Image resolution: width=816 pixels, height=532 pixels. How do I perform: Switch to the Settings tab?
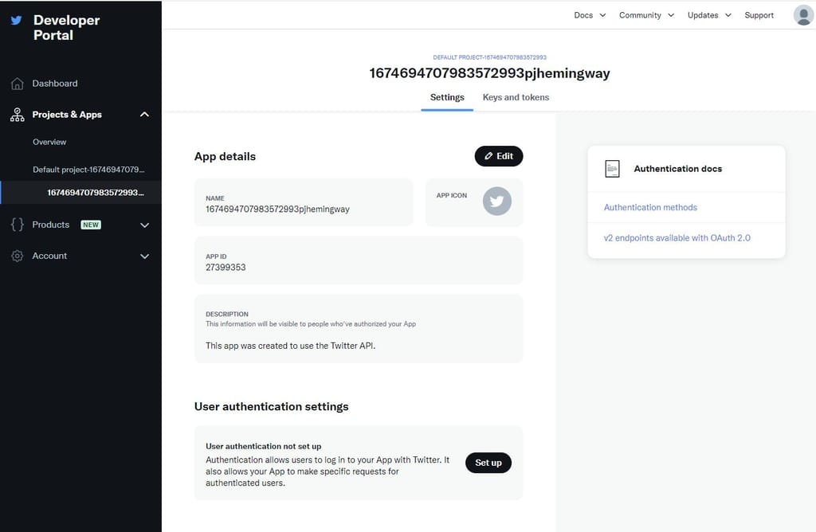[x=447, y=97]
